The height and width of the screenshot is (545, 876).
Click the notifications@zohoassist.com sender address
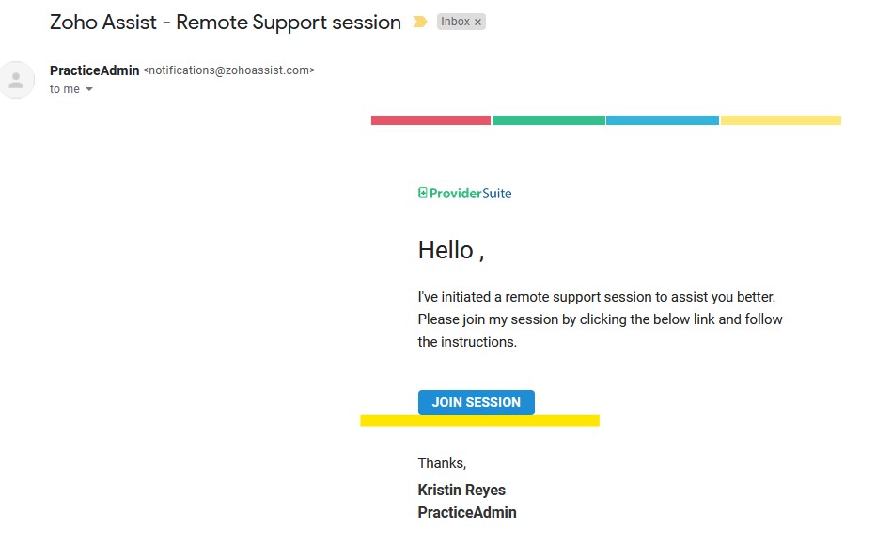229,70
